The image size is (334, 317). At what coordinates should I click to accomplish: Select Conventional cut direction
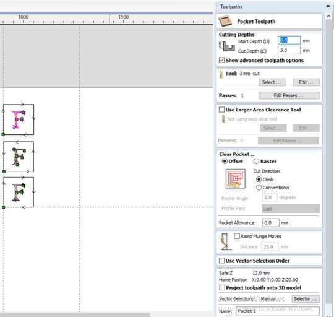(259, 188)
